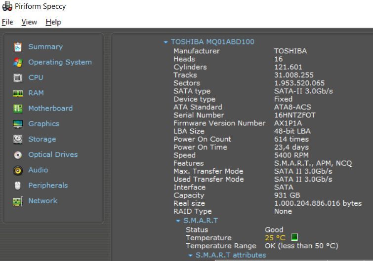The width and height of the screenshot is (373, 261).
Task: Click the CPU chip icon
Action: coord(18,78)
